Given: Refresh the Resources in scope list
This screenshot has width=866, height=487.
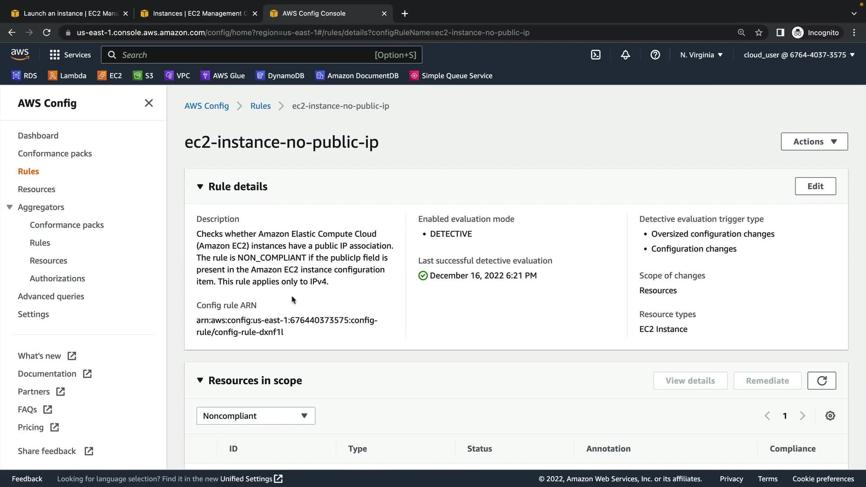Looking at the screenshot, I should (x=821, y=381).
